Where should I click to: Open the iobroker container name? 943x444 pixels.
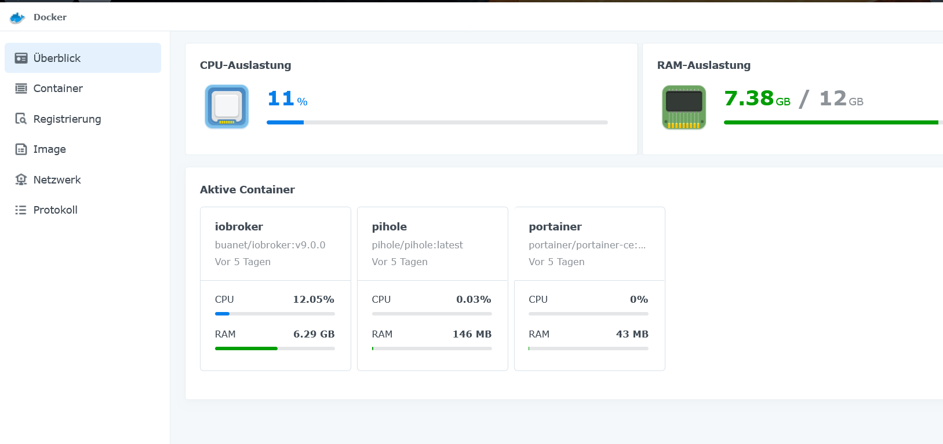(239, 227)
